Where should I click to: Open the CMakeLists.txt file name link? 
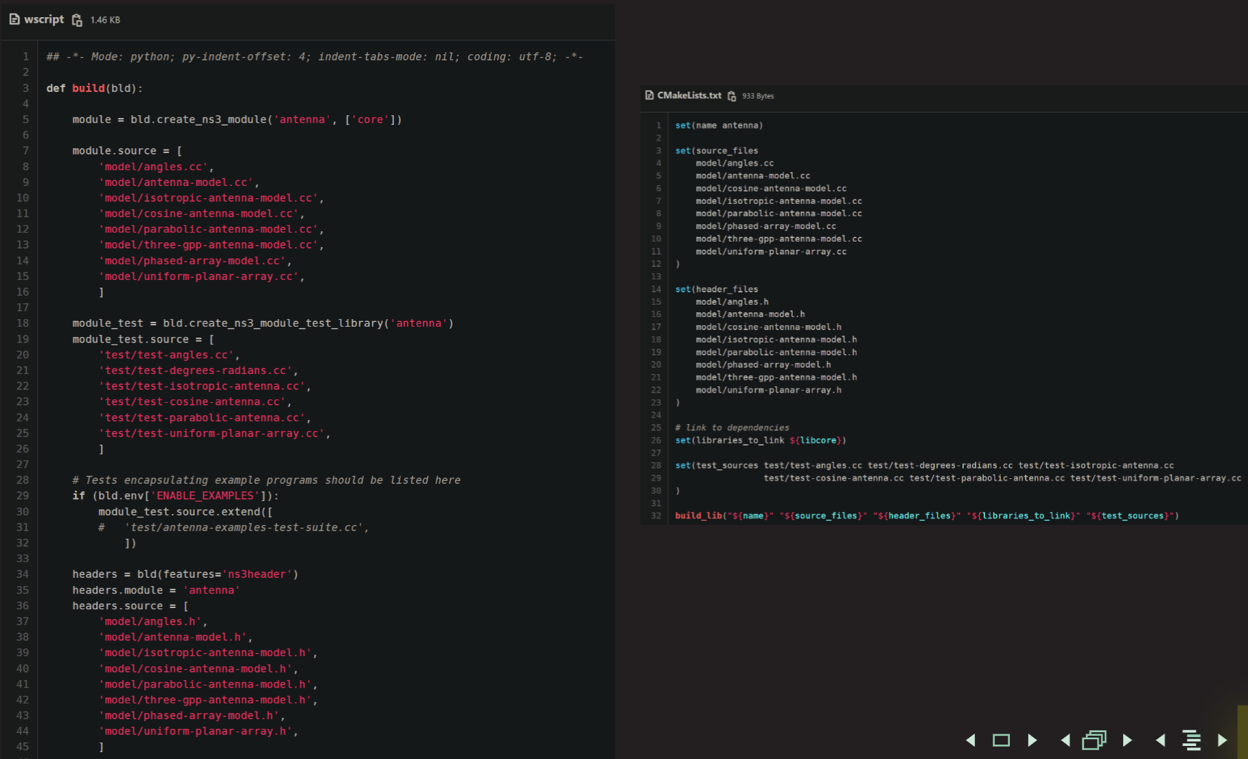689,95
